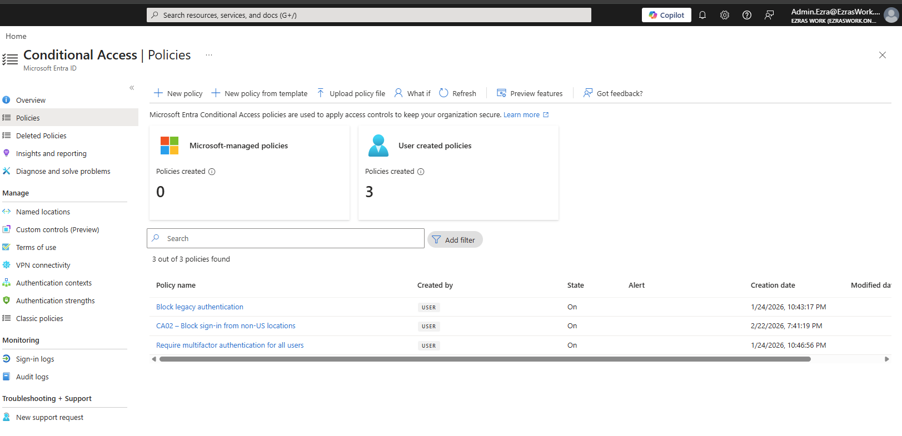Open the portal settings gear icon
The width and height of the screenshot is (902, 436).
725,15
